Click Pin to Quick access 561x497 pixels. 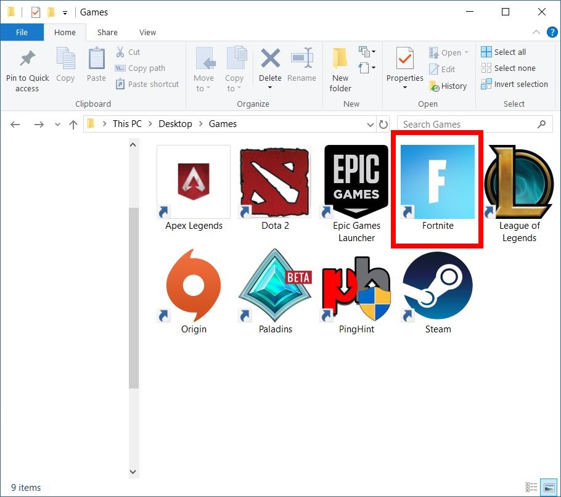[x=27, y=70]
